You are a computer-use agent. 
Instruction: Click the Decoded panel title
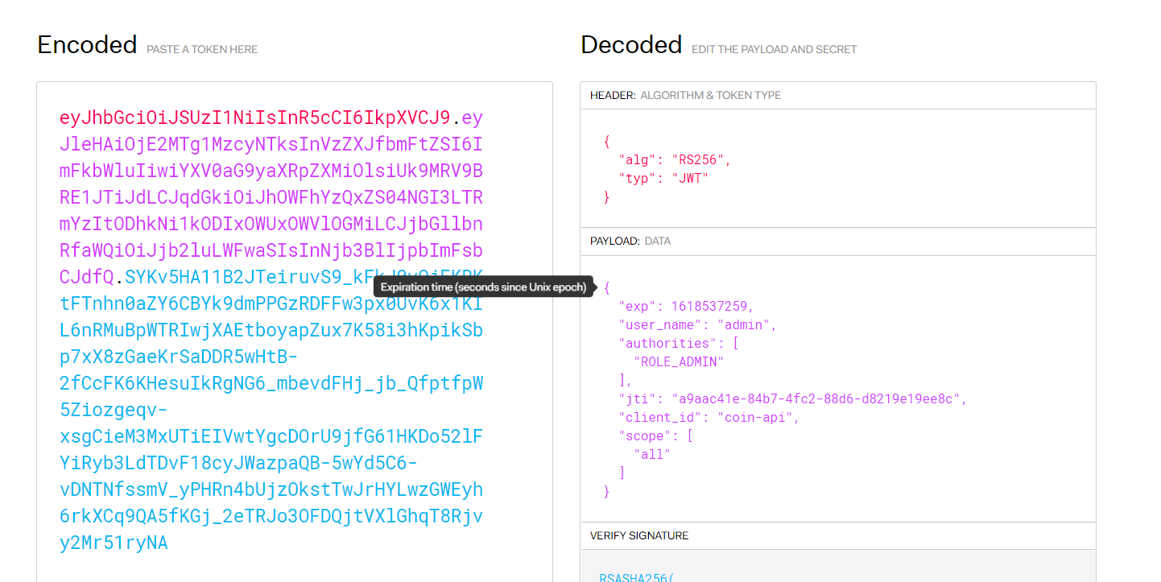click(631, 45)
